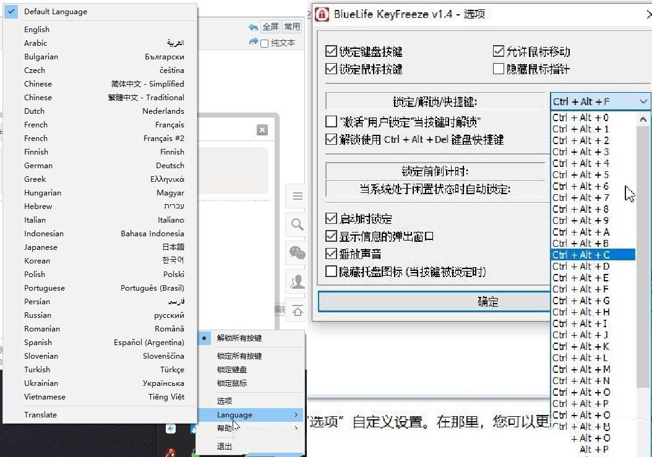Click the Translate link below the language list

pos(40,414)
